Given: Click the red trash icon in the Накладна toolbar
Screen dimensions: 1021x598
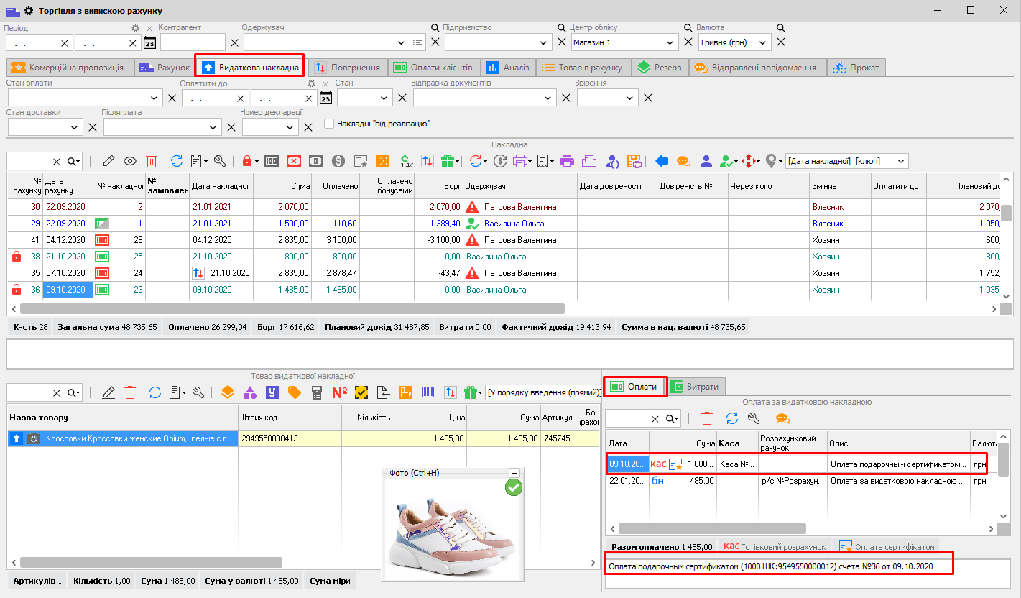Looking at the screenshot, I should tap(152, 161).
